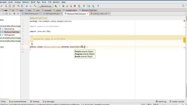Click the project panel settings gear
This screenshot has height=105, width=187.
tap(14, 14)
